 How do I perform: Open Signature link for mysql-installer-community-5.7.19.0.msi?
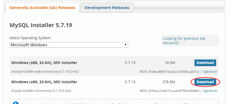[210, 91]
